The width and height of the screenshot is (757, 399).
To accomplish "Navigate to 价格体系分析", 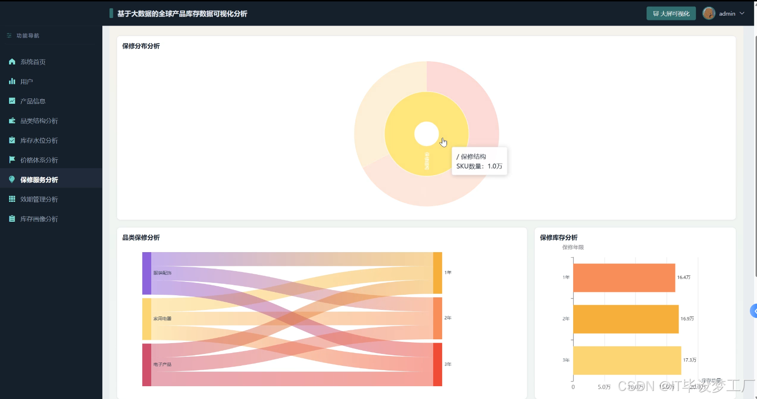I will point(51,160).
